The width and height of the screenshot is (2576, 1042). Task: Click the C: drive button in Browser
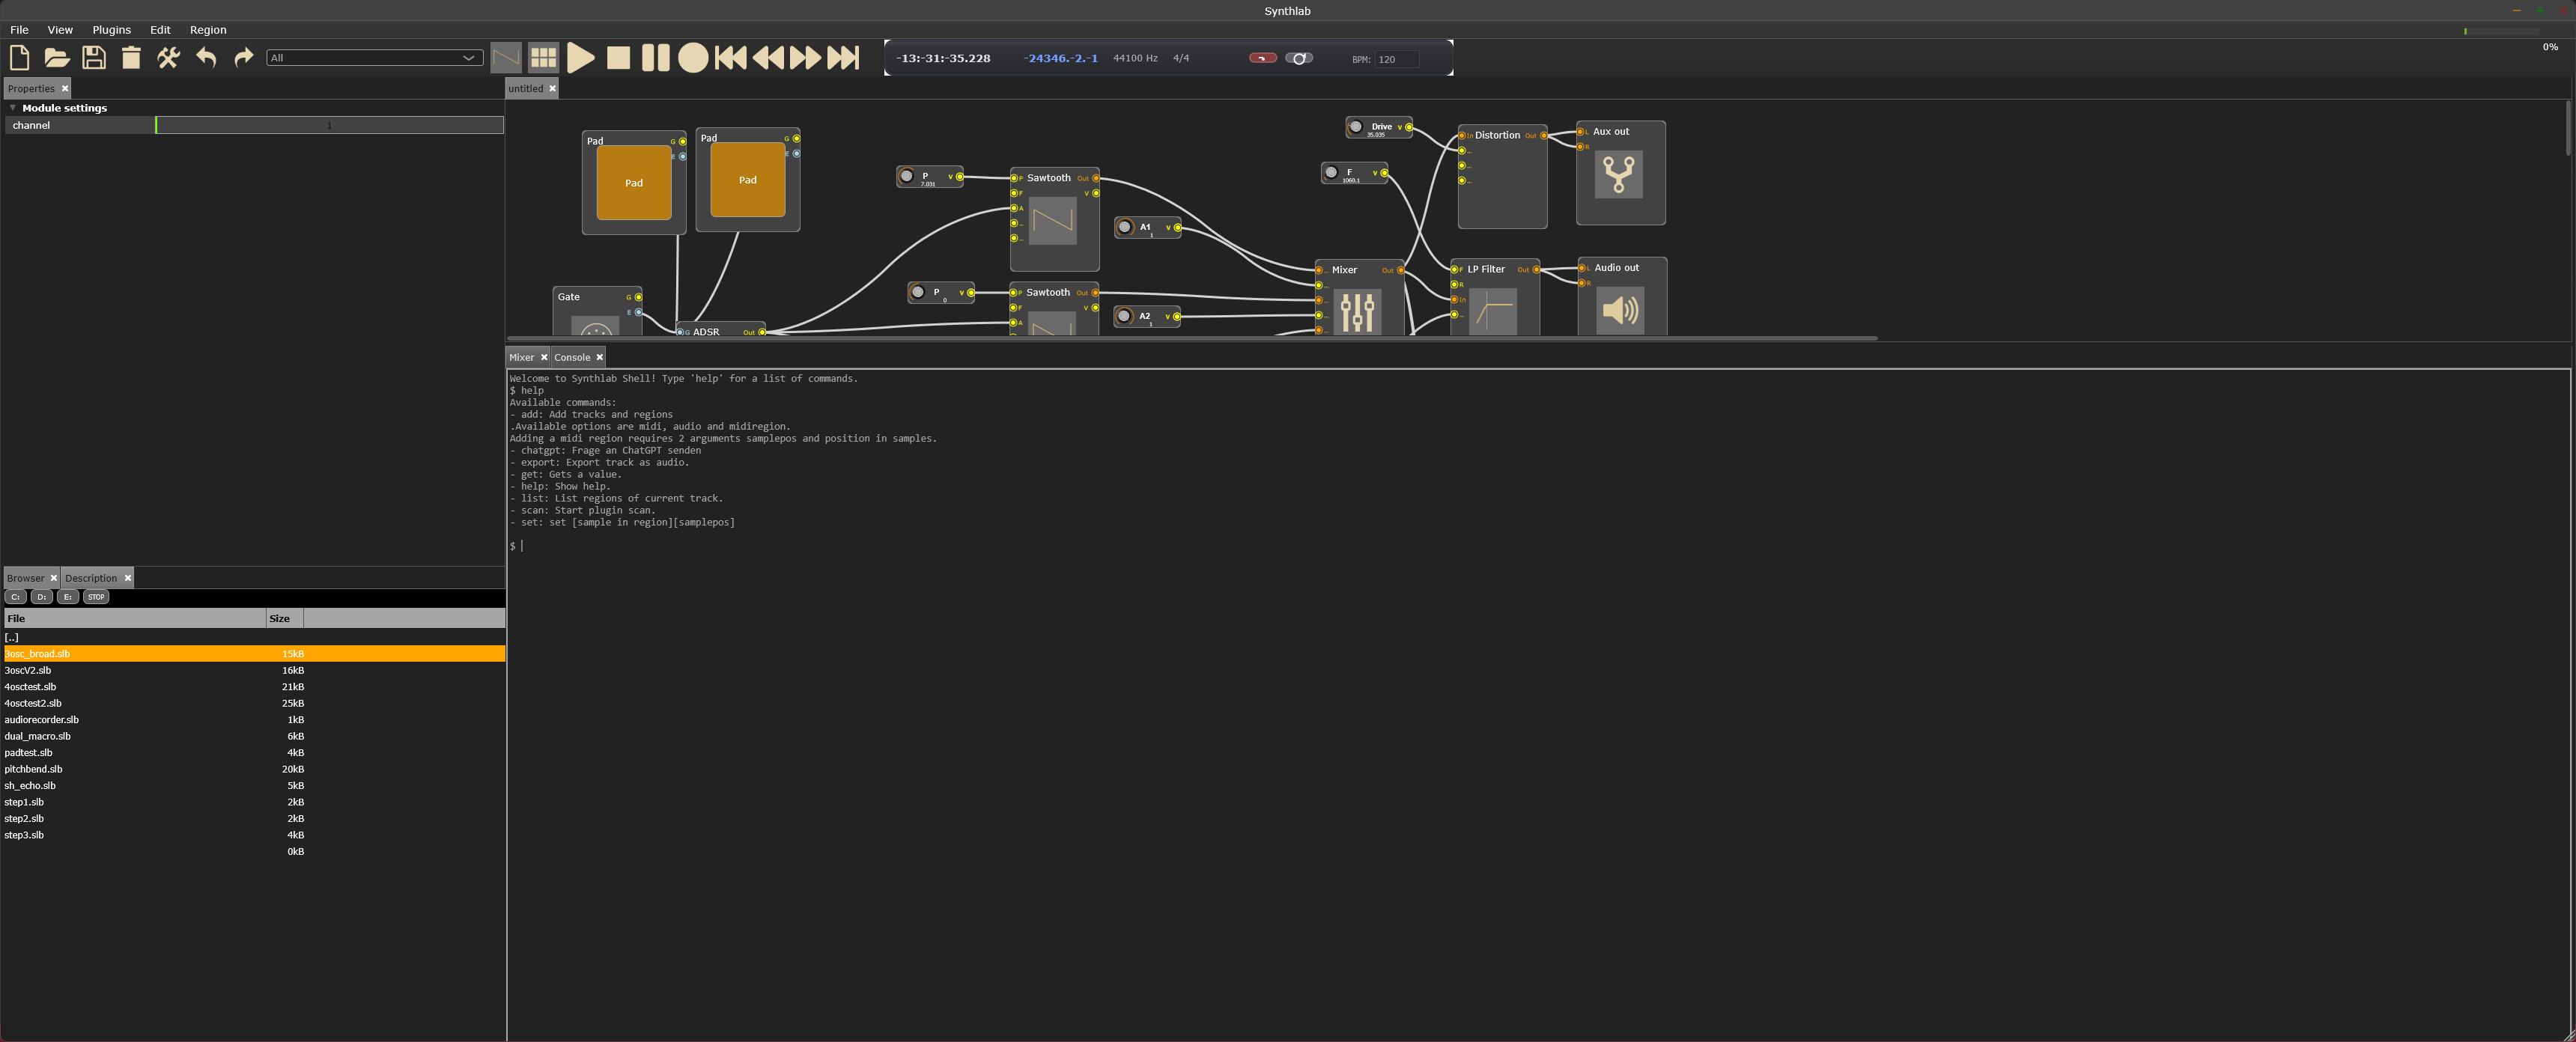[x=15, y=597]
